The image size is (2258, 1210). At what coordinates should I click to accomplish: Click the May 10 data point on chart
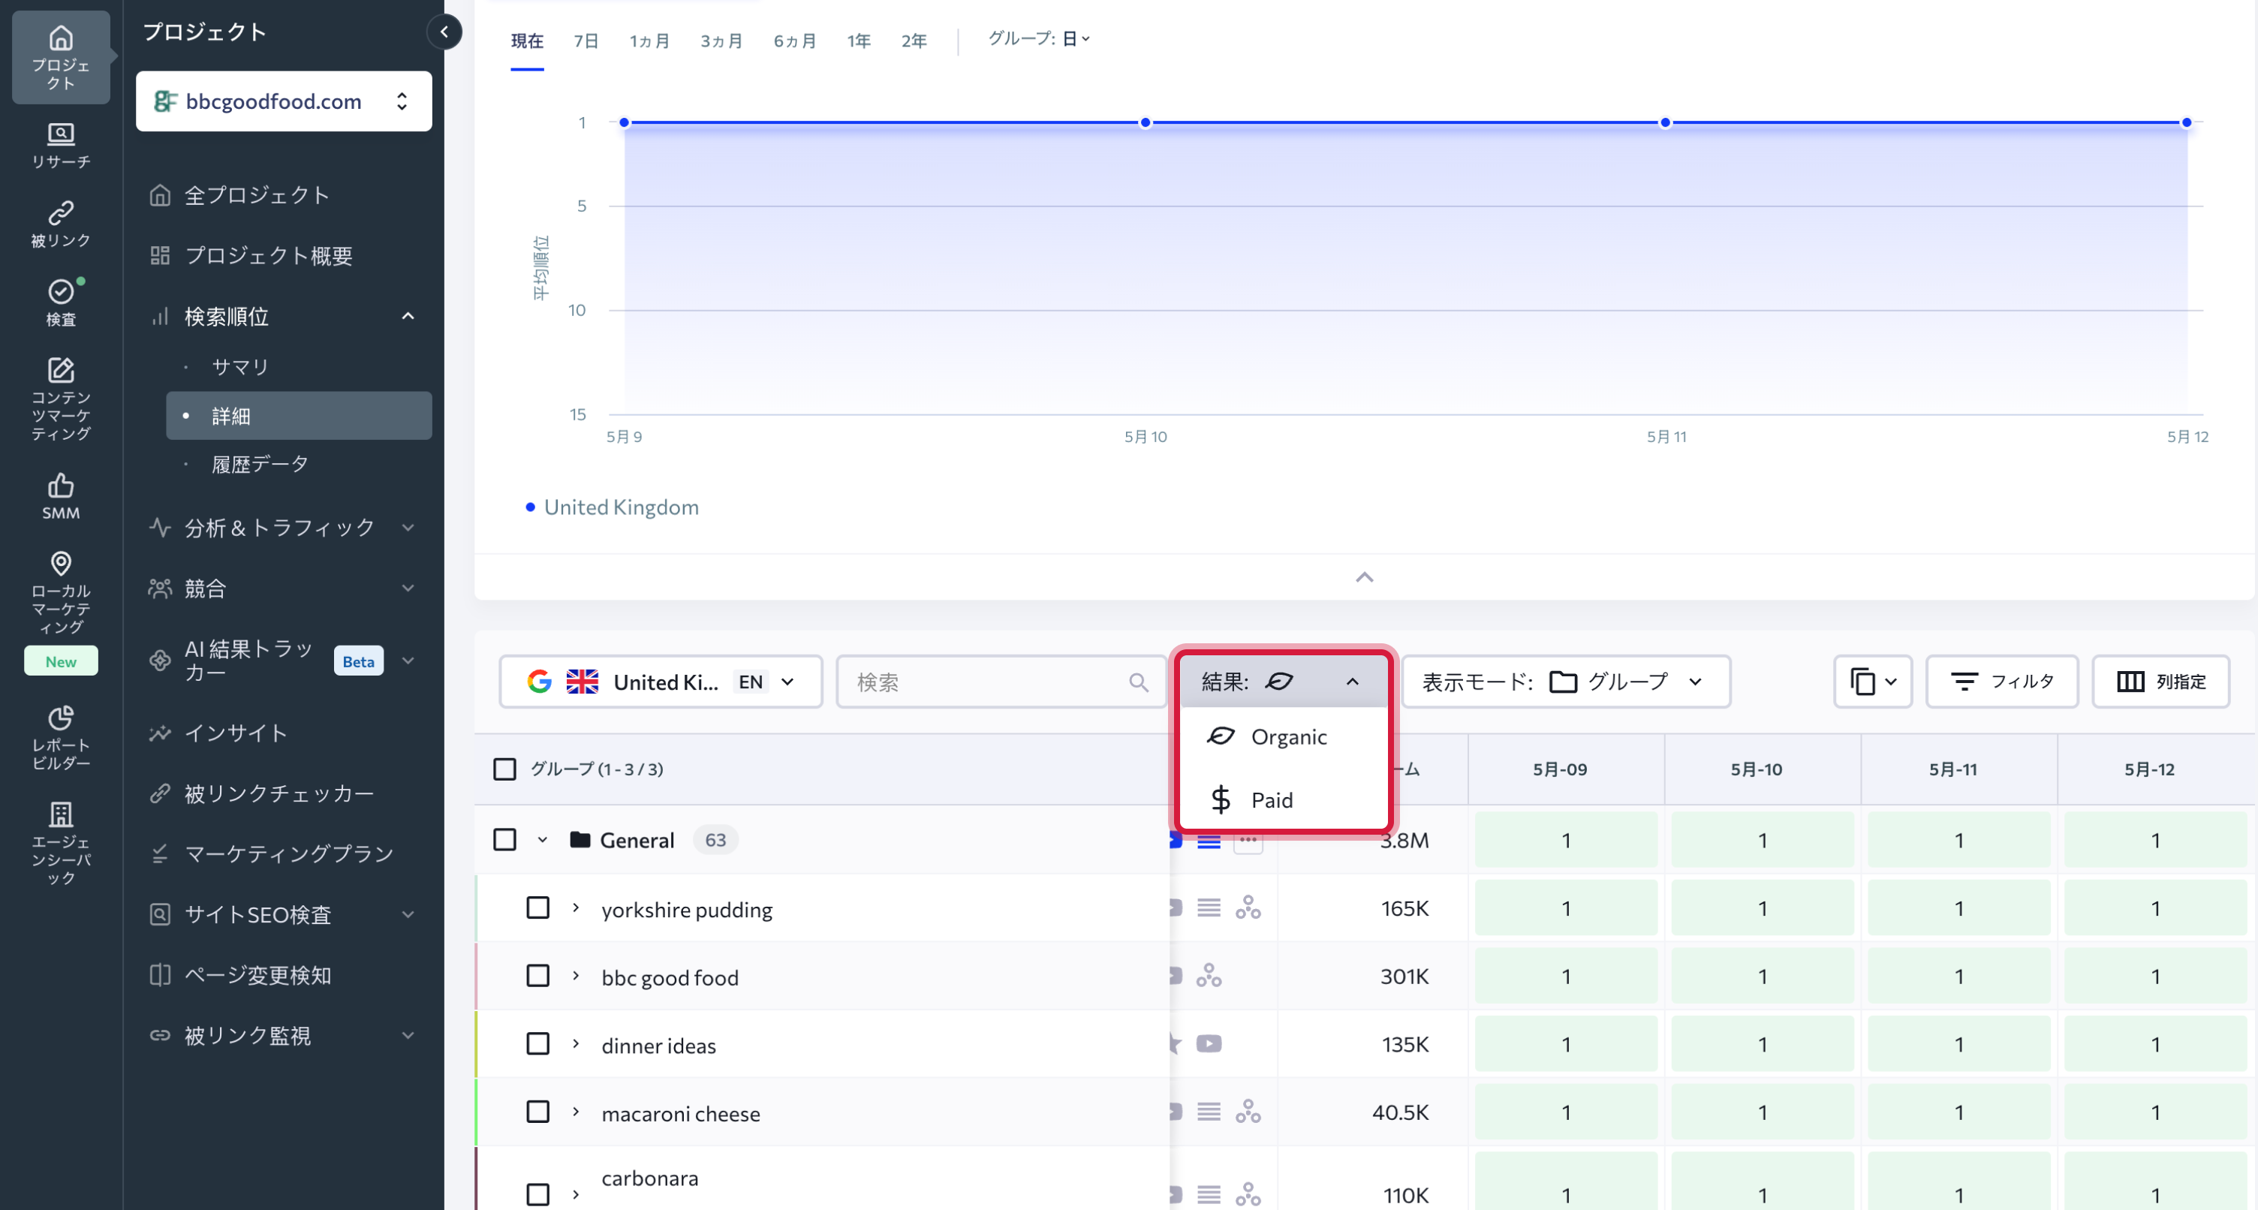point(1145,123)
